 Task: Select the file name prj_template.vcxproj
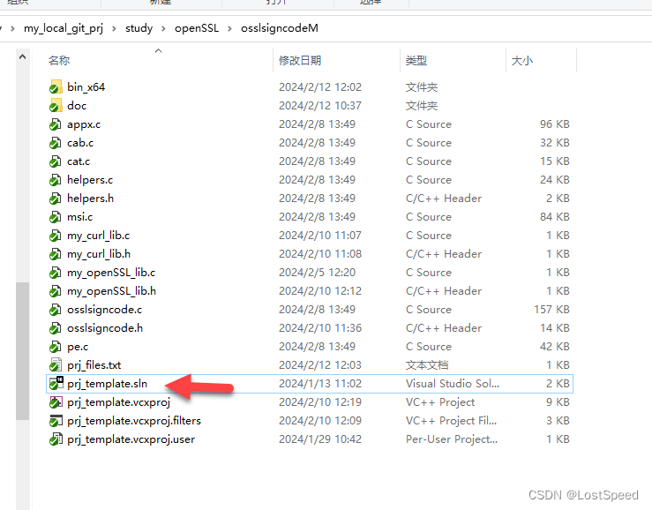tap(119, 402)
